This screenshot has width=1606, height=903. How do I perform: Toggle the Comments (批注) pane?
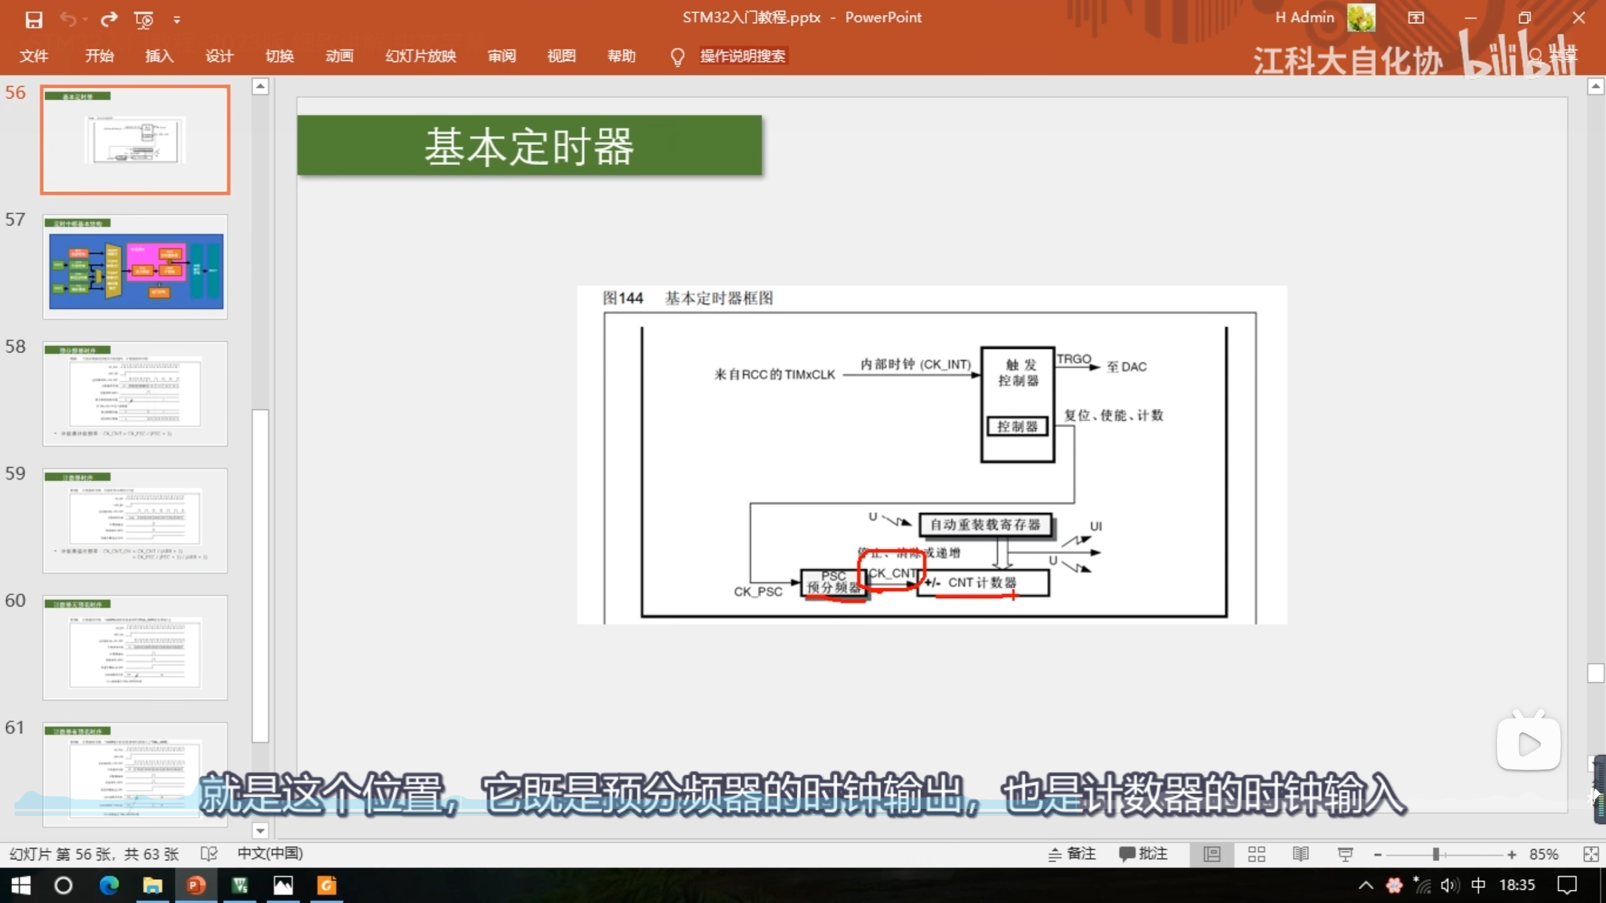[1143, 854]
